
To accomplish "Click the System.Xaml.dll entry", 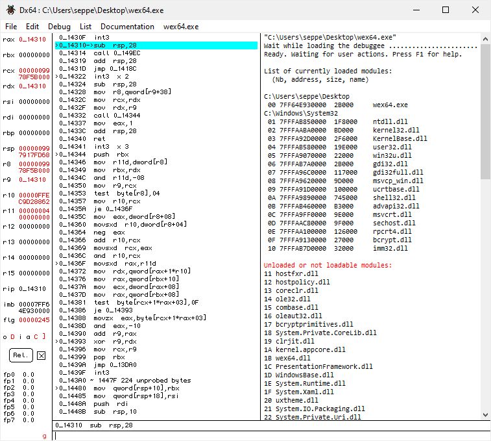I will pos(299,392).
